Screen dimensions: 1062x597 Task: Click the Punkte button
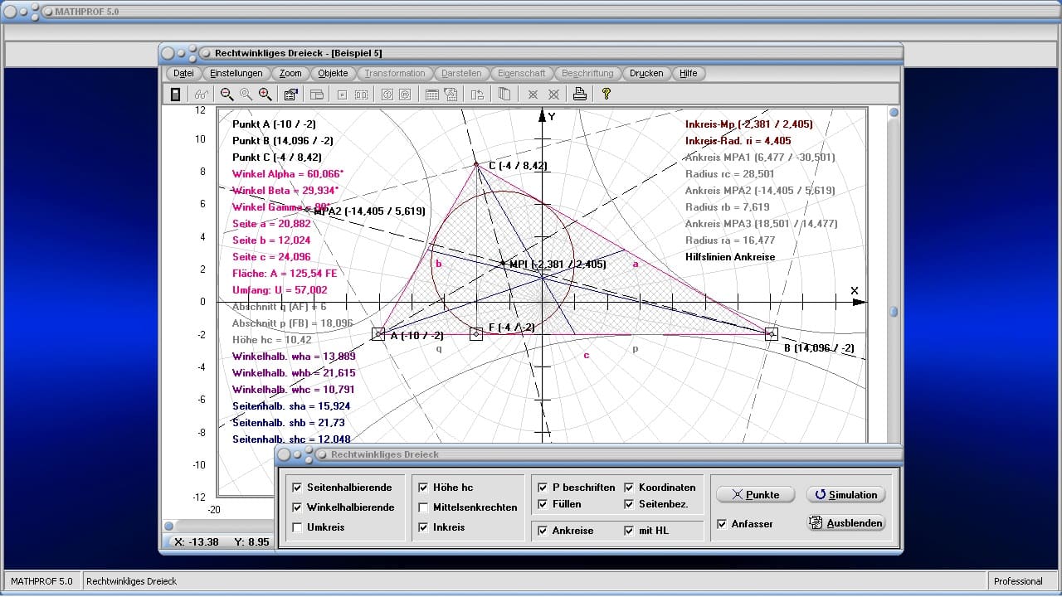click(x=755, y=495)
